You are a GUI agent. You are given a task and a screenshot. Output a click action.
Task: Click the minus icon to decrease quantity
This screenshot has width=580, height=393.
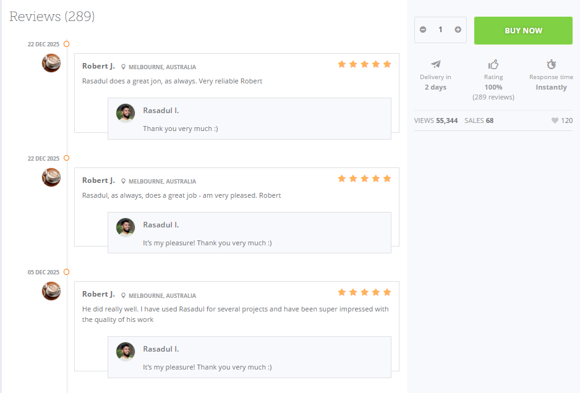coord(423,29)
